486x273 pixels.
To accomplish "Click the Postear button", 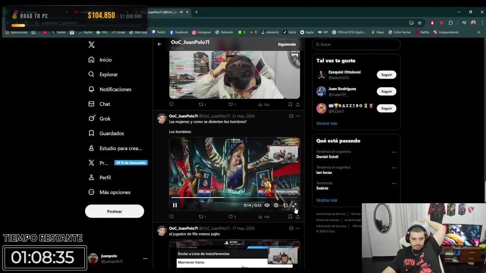I will pyautogui.click(x=114, y=211).
